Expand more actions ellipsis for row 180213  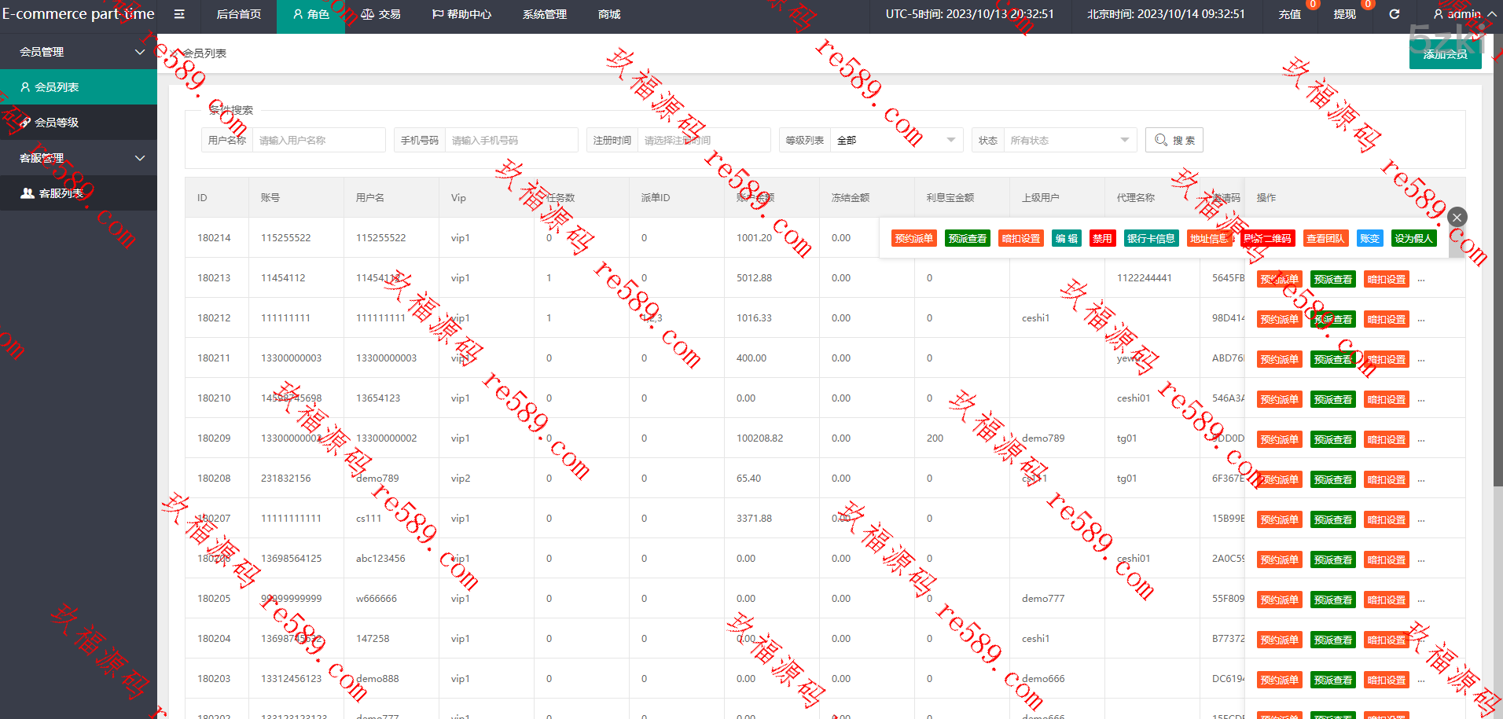click(x=1420, y=280)
